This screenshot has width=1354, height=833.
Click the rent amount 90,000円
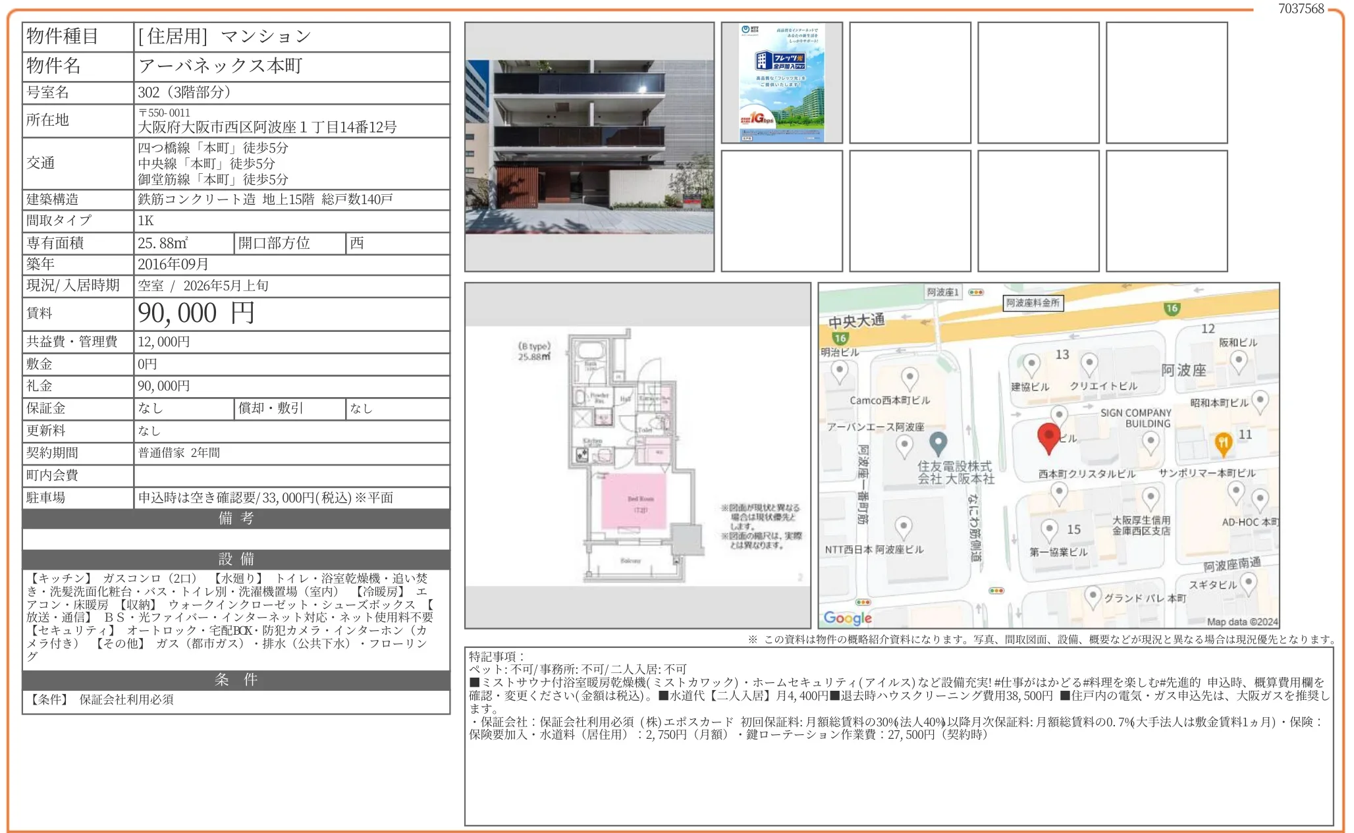coord(196,313)
